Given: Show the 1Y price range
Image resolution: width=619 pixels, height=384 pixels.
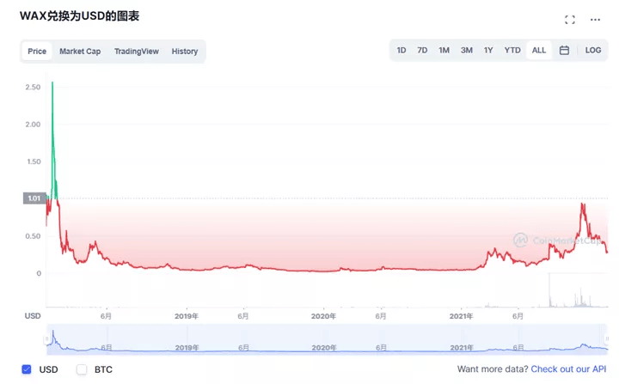Looking at the screenshot, I should tap(488, 51).
